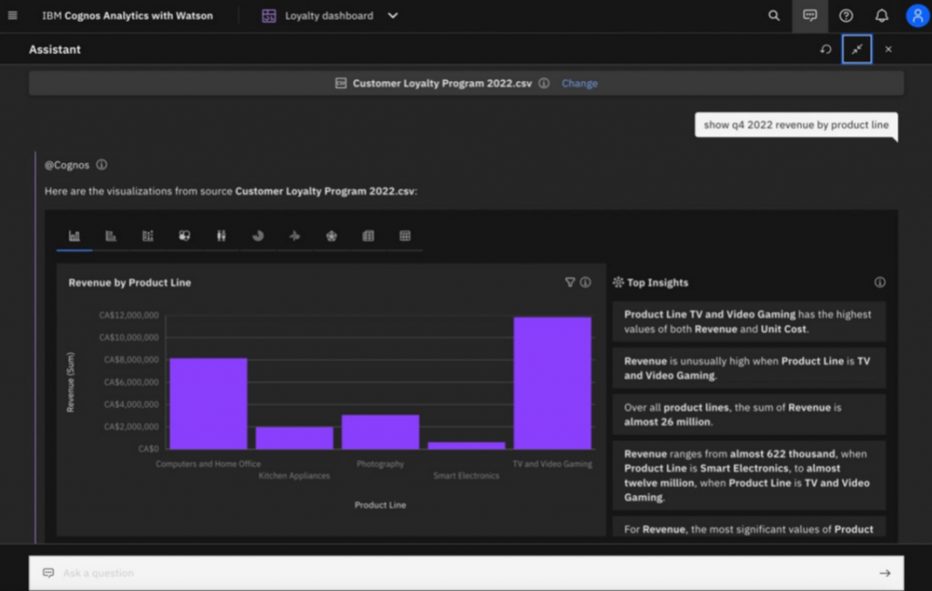Select the column chart visualization tab
This screenshot has height=591, width=932.
point(75,236)
